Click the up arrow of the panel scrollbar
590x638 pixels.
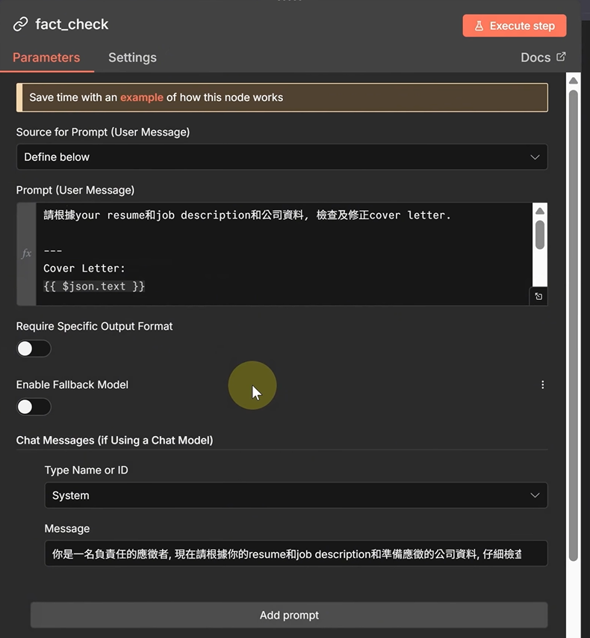coord(573,81)
